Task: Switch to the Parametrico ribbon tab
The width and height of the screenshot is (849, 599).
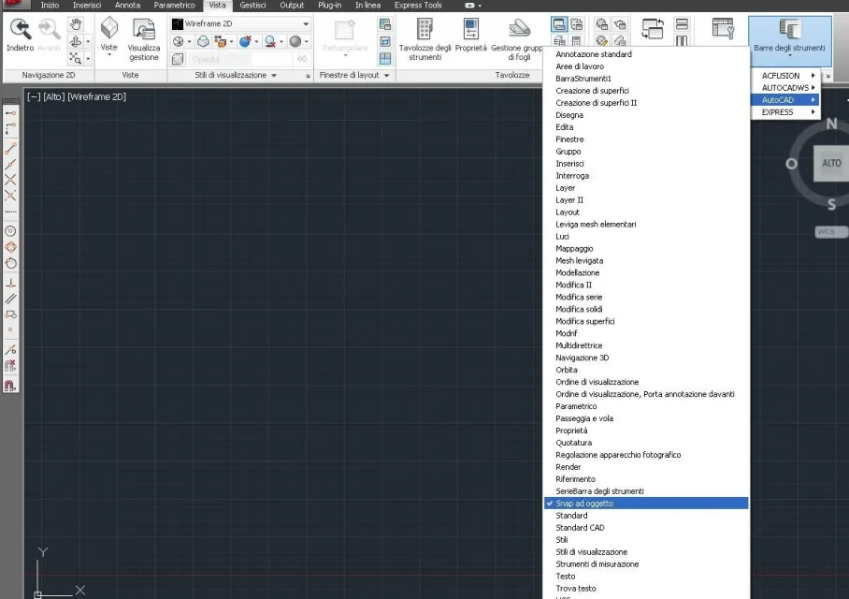Action: (174, 6)
